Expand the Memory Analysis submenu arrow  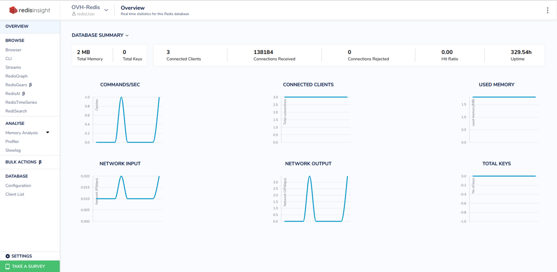click(x=48, y=132)
